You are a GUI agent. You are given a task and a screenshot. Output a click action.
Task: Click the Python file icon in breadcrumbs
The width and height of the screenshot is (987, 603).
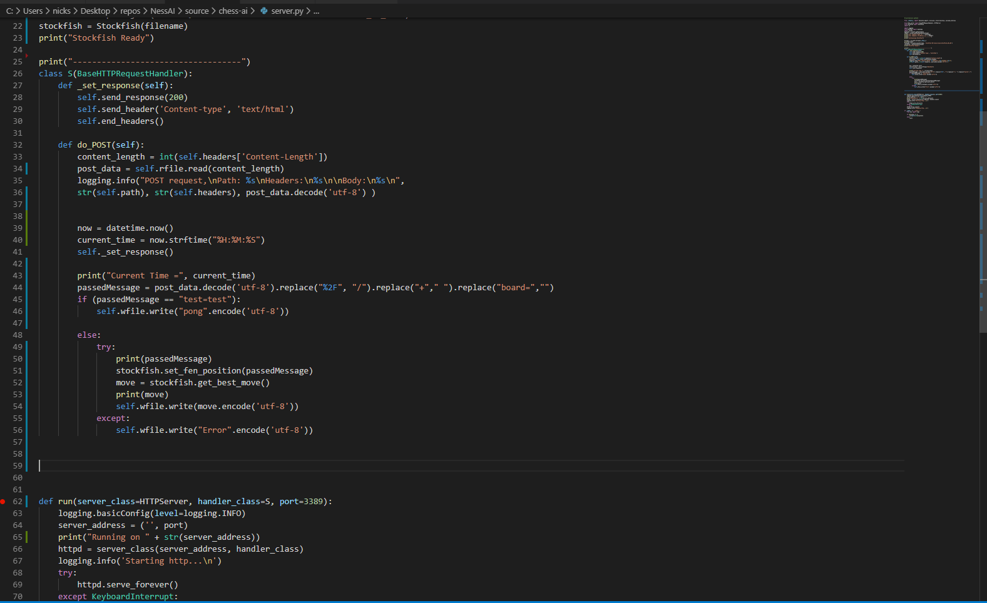264,11
